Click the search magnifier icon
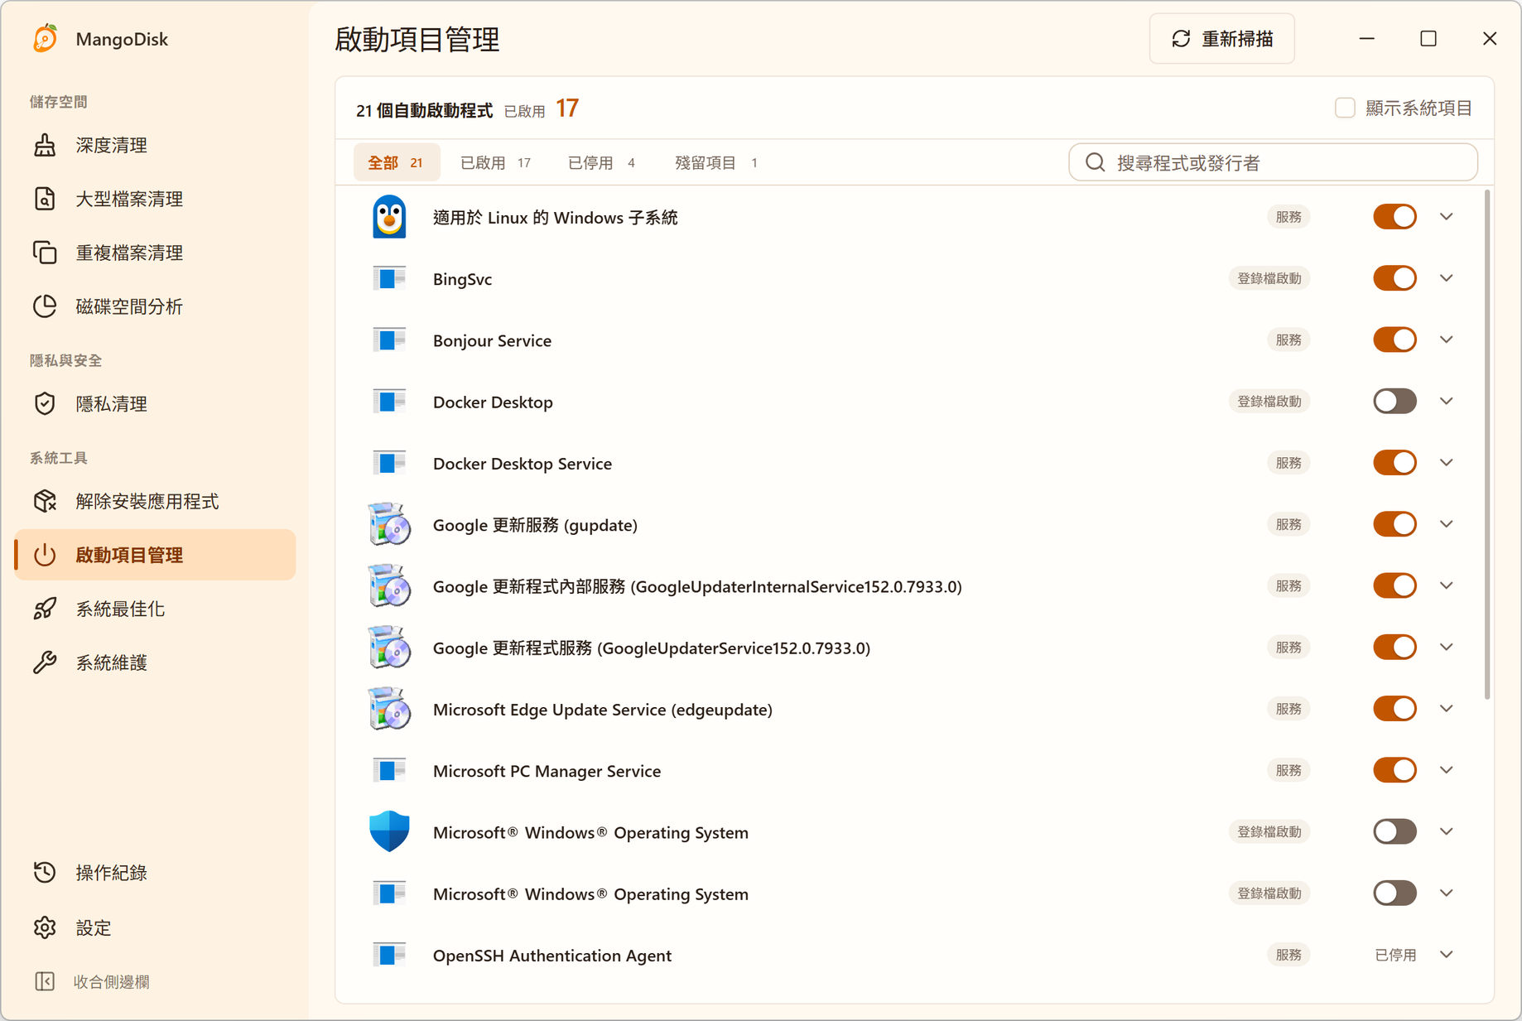Image resolution: width=1522 pixels, height=1021 pixels. coord(1095,162)
